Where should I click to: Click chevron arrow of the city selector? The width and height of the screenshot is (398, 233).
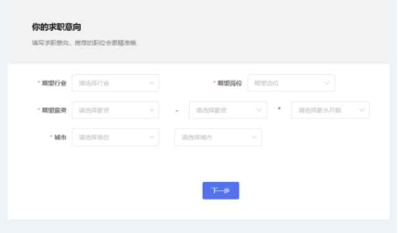click(x=254, y=137)
